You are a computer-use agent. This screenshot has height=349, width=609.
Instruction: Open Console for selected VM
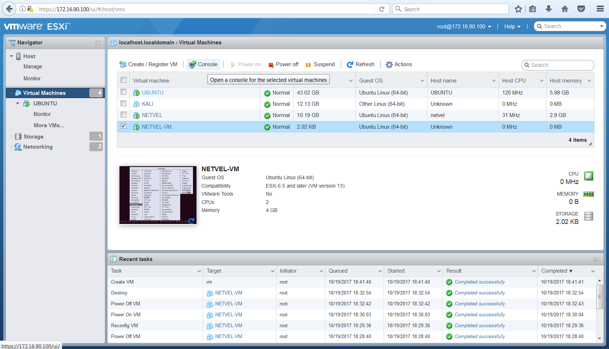(x=203, y=64)
